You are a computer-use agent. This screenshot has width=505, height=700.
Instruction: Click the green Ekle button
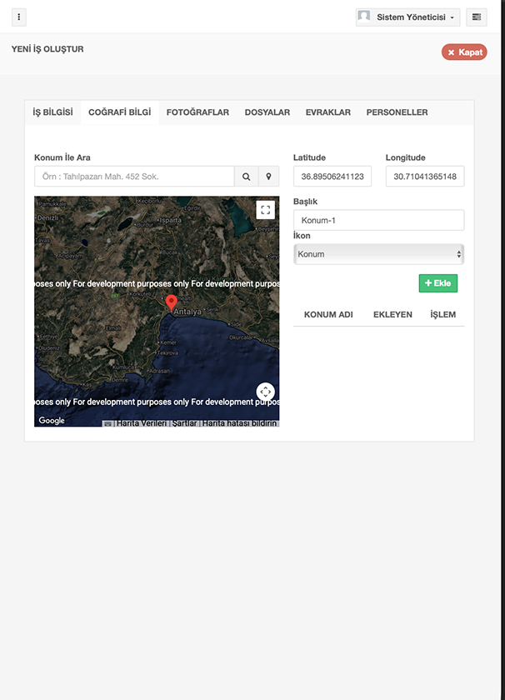coord(437,283)
